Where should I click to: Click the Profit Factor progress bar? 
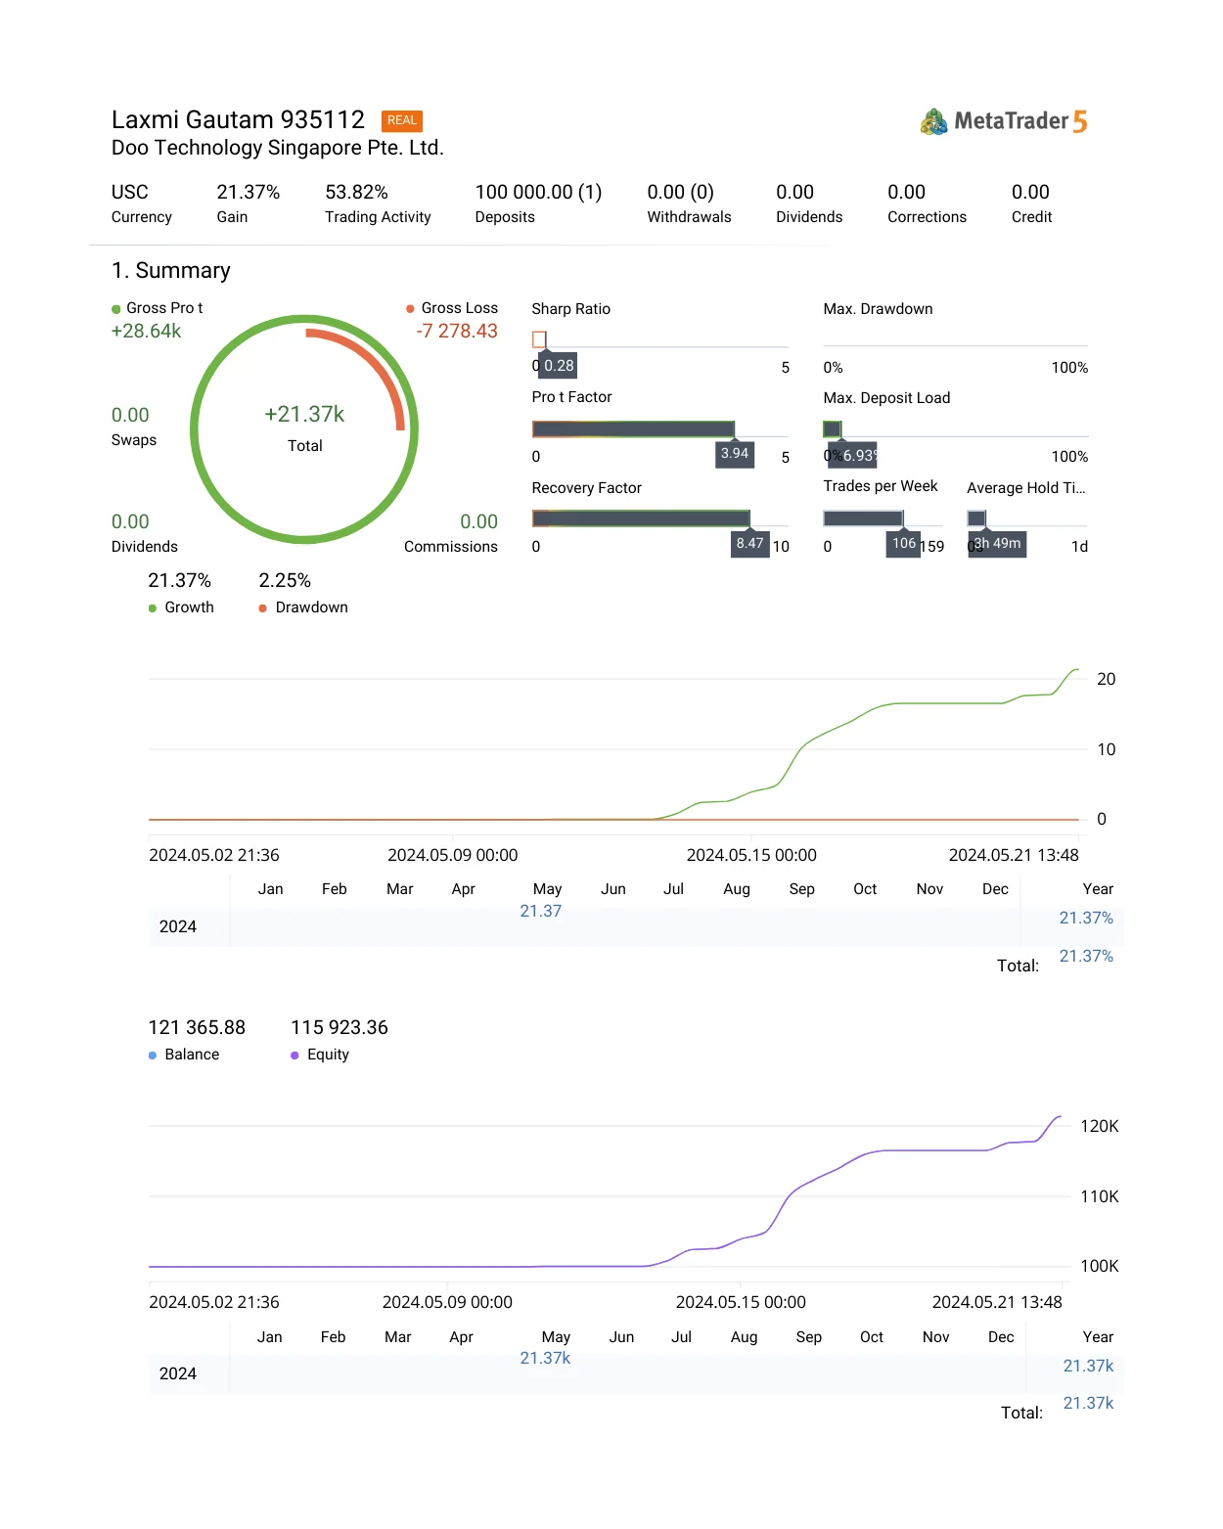(633, 429)
